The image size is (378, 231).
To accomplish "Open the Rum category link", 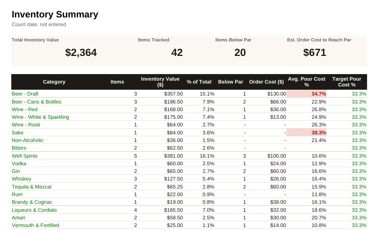I will (17, 194).
